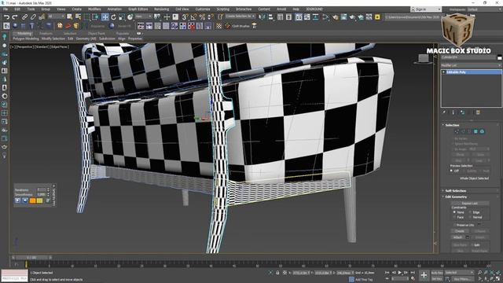Viewport: 503px width, 283px height.
Task: Open the Modifier List dropdown
Action: (x=471, y=65)
